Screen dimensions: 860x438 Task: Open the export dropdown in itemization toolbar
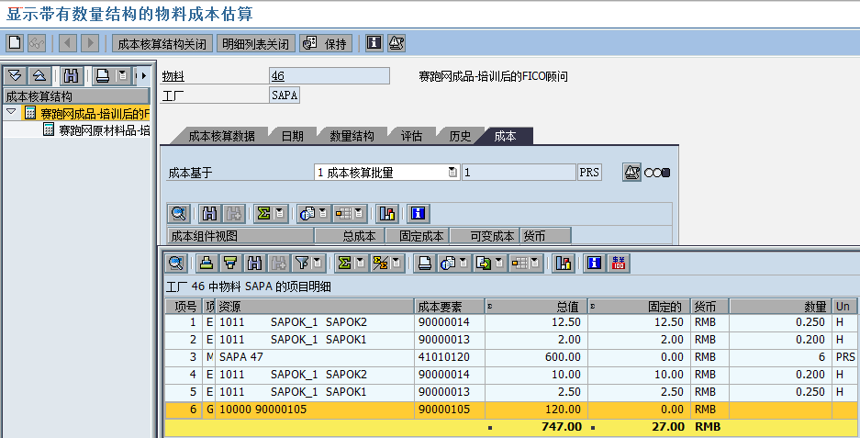point(499,264)
